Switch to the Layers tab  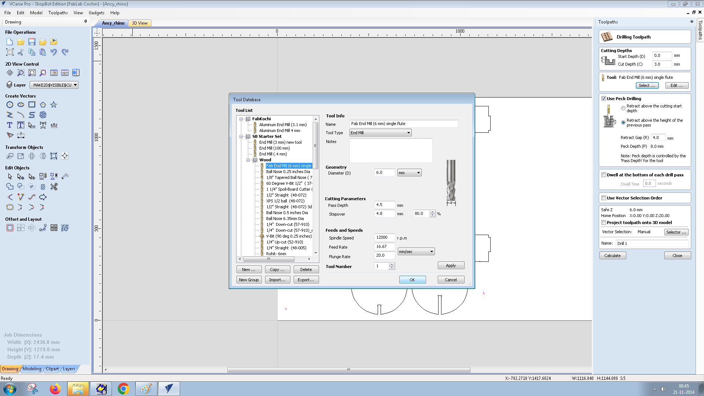[x=69, y=369]
